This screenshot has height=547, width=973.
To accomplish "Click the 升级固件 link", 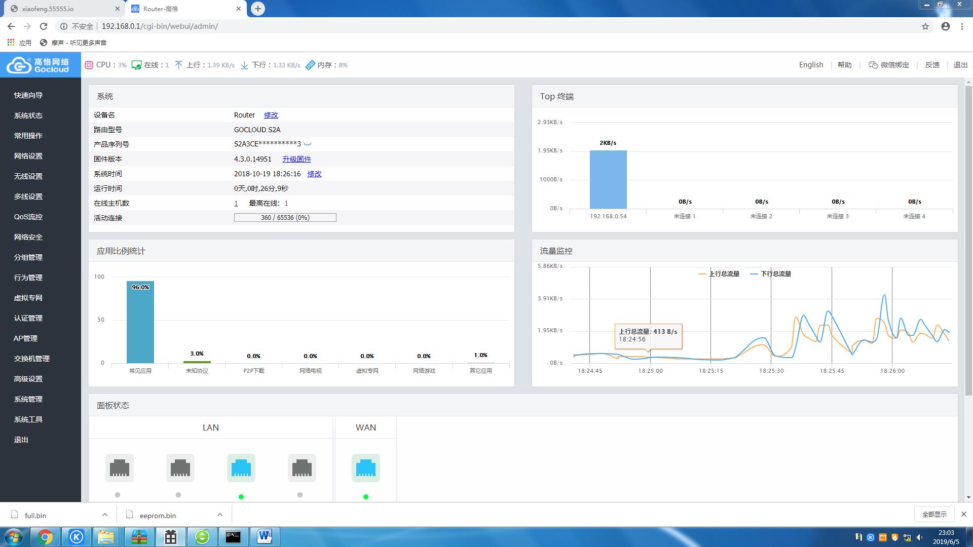I will [296, 159].
